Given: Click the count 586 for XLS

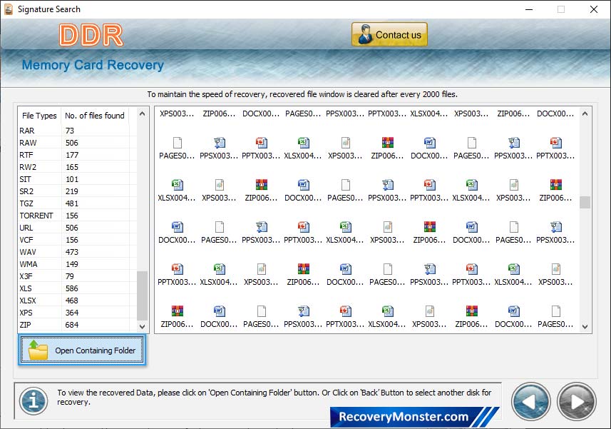Looking at the screenshot, I should 72,288.
